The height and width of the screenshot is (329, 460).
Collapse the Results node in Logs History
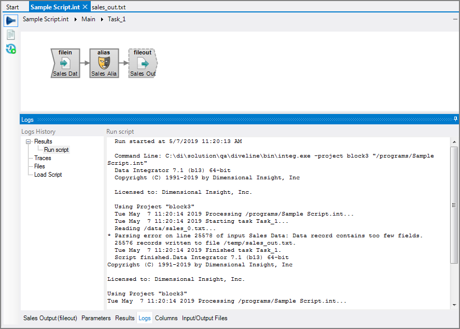click(x=28, y=141)
